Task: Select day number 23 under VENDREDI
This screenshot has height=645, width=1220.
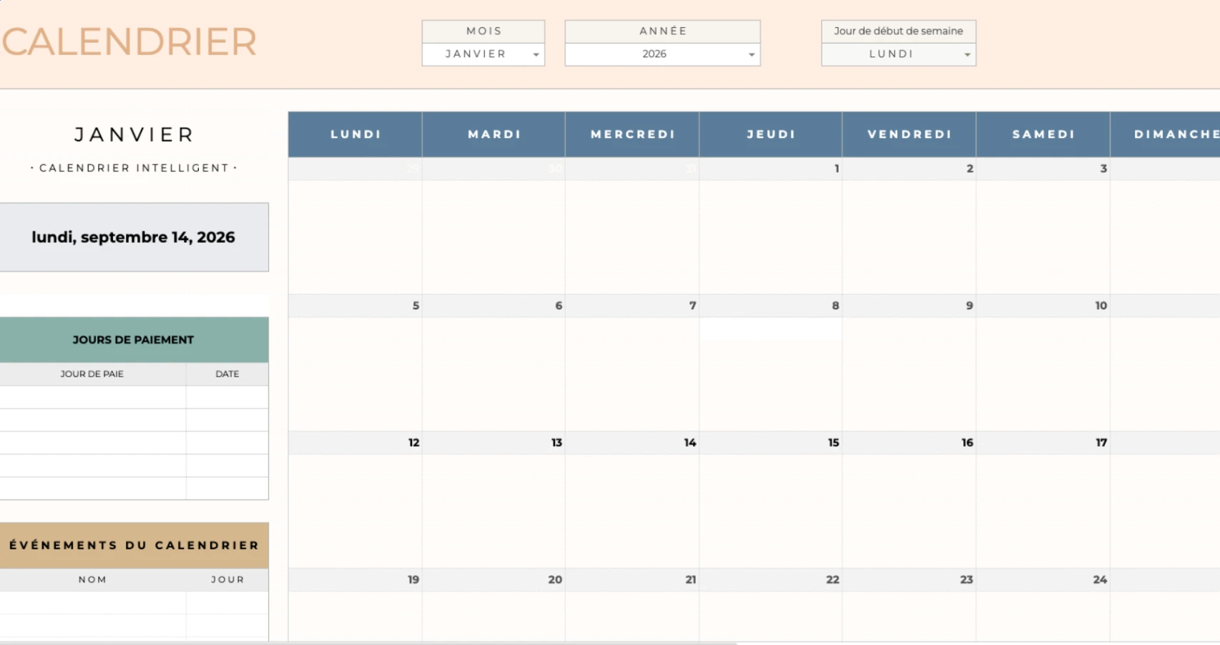Action: (x=910, y=580)
